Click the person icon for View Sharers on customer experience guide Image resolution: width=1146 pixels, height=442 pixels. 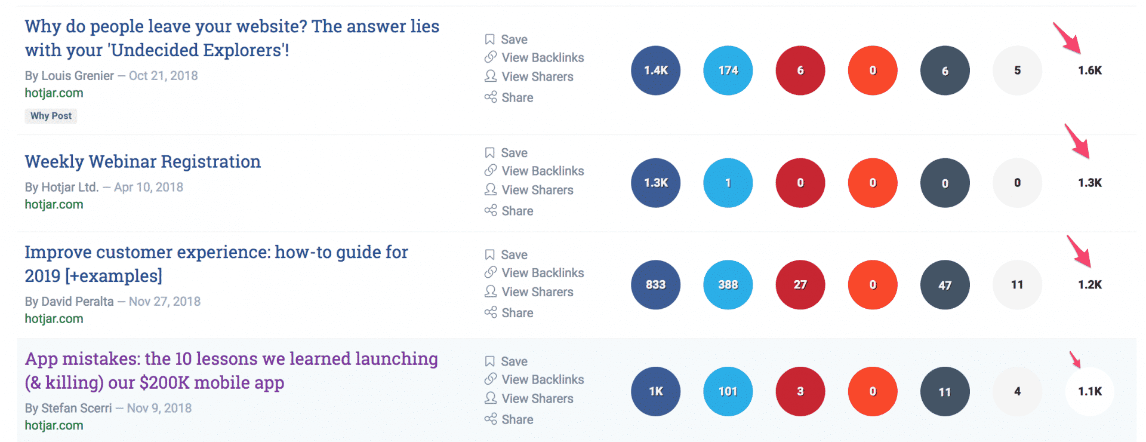tap(491, 291)
